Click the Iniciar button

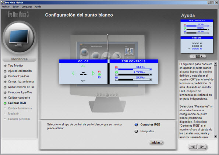[156, 142]
